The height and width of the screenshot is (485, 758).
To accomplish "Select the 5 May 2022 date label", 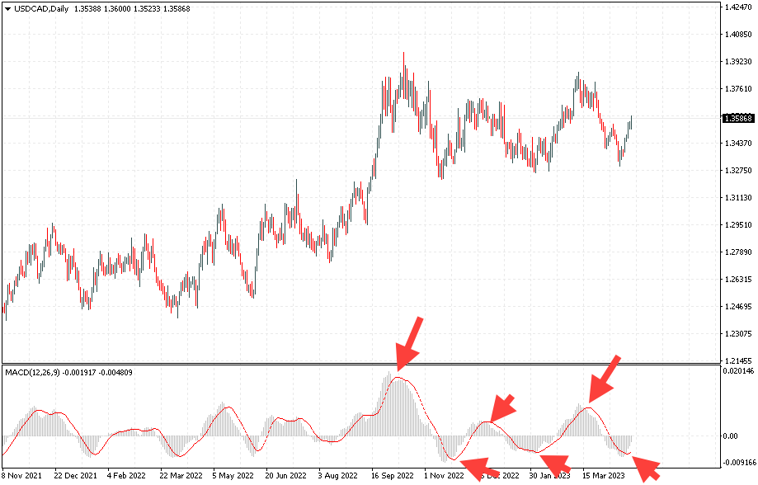I will (233, 476).
